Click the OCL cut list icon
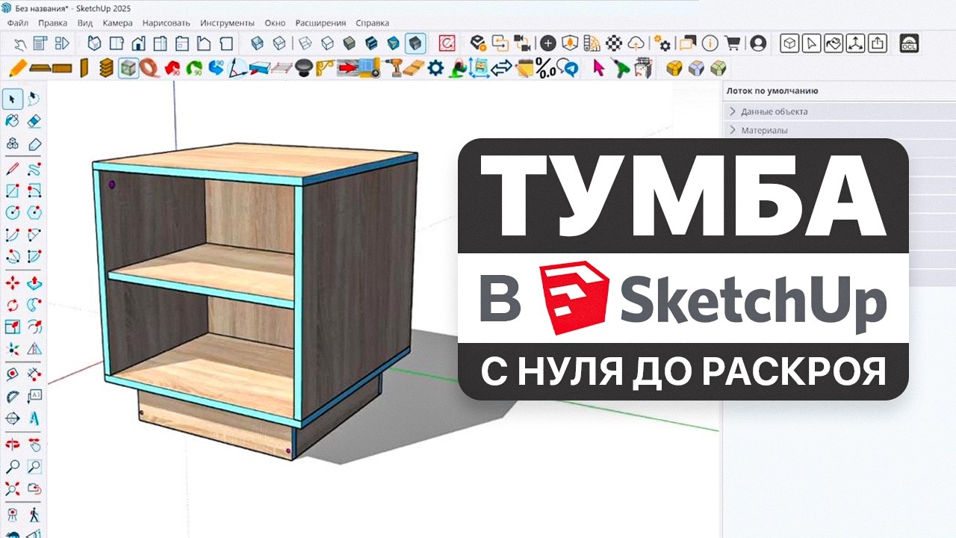This screenshot has height=538, width=956. [909, 43]
